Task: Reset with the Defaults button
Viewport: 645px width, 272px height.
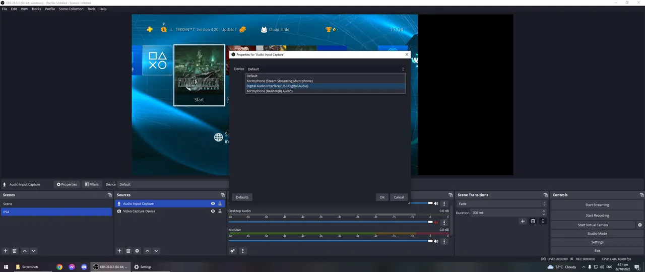Action: [x=242, y=197]
